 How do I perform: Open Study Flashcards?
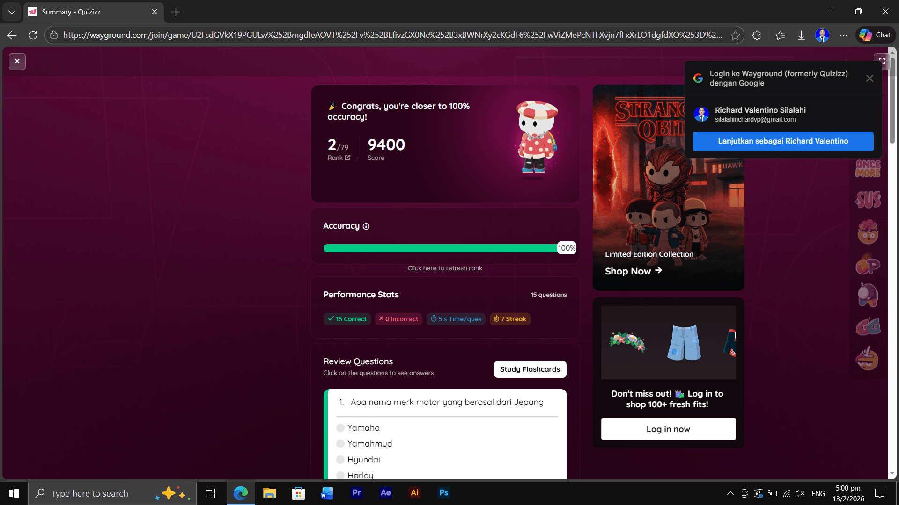point(530,369)
